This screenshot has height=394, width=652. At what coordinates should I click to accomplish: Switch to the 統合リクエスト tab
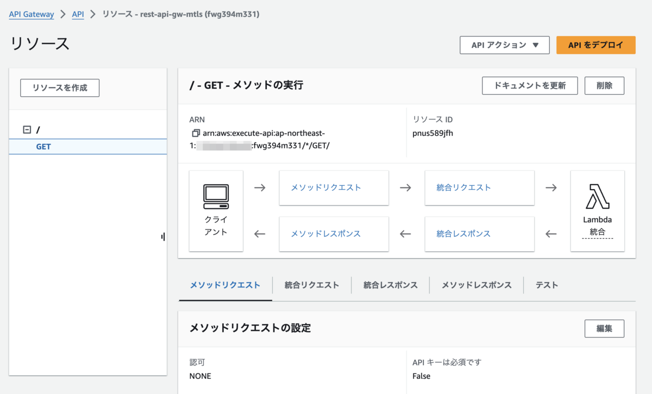(x=312, y=285)
